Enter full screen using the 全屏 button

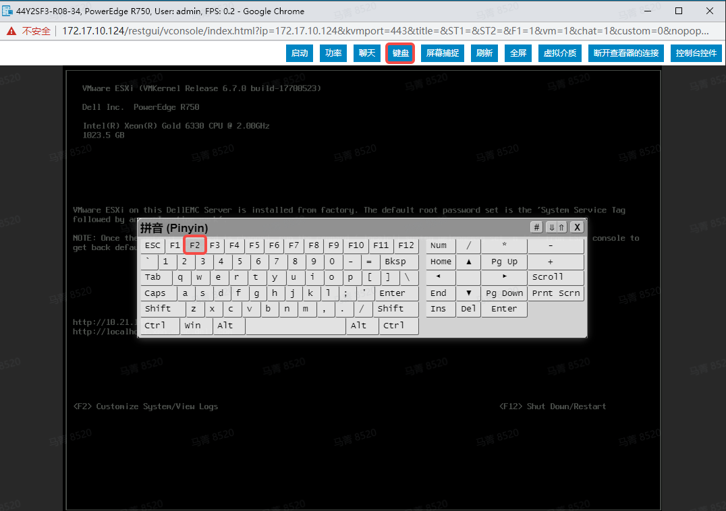click(518, 53)
